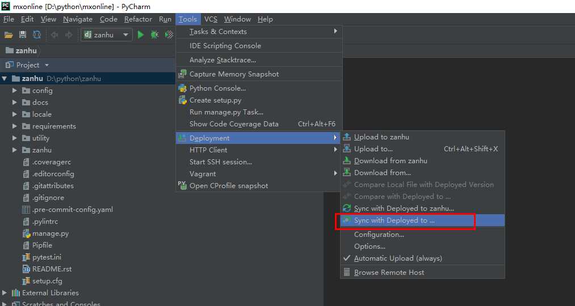Click the Capture Memory Snapshot icon
575x306 pixels.
(x=182, y=74)
